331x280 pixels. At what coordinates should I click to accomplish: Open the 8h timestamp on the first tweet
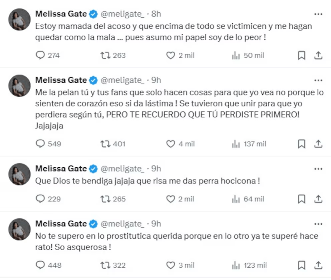tap(156, 14)
